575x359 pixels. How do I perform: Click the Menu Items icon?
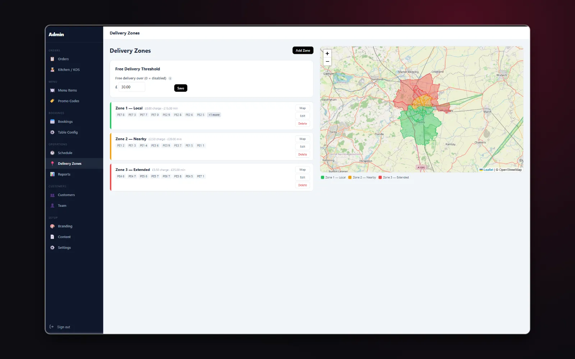click(x=52, y=90)
